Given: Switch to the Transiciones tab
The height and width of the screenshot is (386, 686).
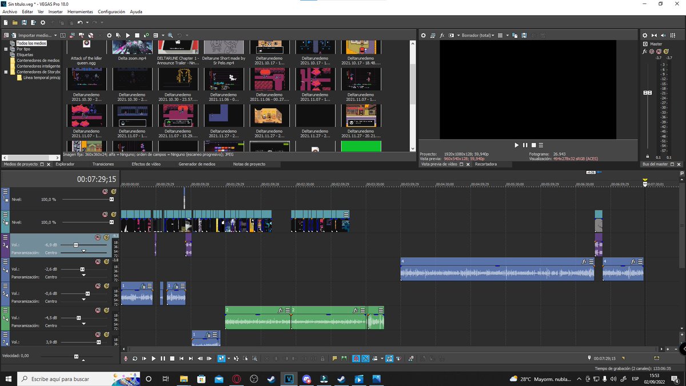Looking at the screenshot, I should coord(103,164).
